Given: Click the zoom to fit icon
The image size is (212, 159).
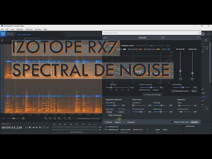Looking at the screenshot, I should click(x=59, y=118).
